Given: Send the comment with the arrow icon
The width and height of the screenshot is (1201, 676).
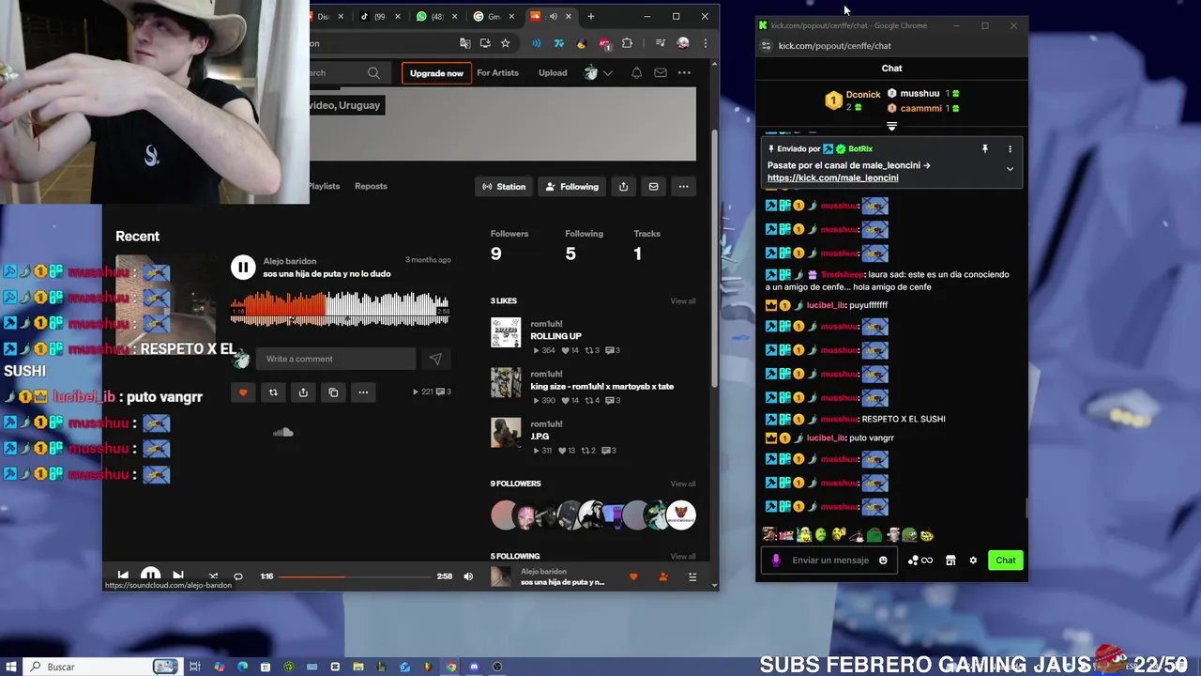Looking at the screenshot, I should tap(435, 359).
